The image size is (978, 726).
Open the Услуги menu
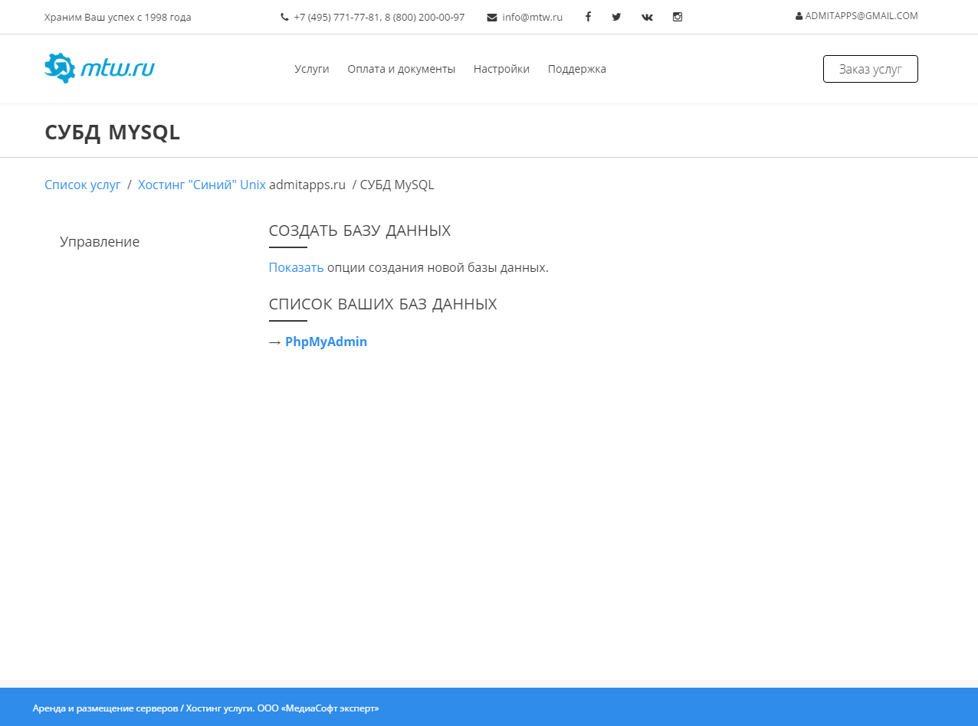tap(312, 69)
